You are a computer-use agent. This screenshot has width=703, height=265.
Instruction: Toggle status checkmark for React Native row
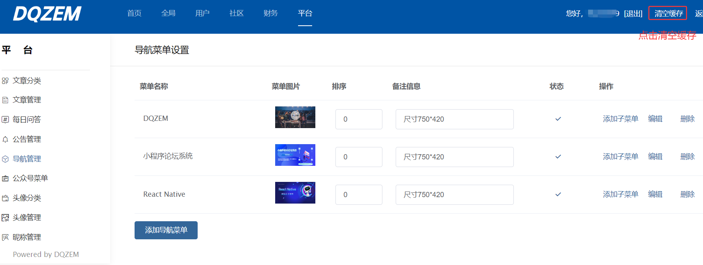click(558, 194)
